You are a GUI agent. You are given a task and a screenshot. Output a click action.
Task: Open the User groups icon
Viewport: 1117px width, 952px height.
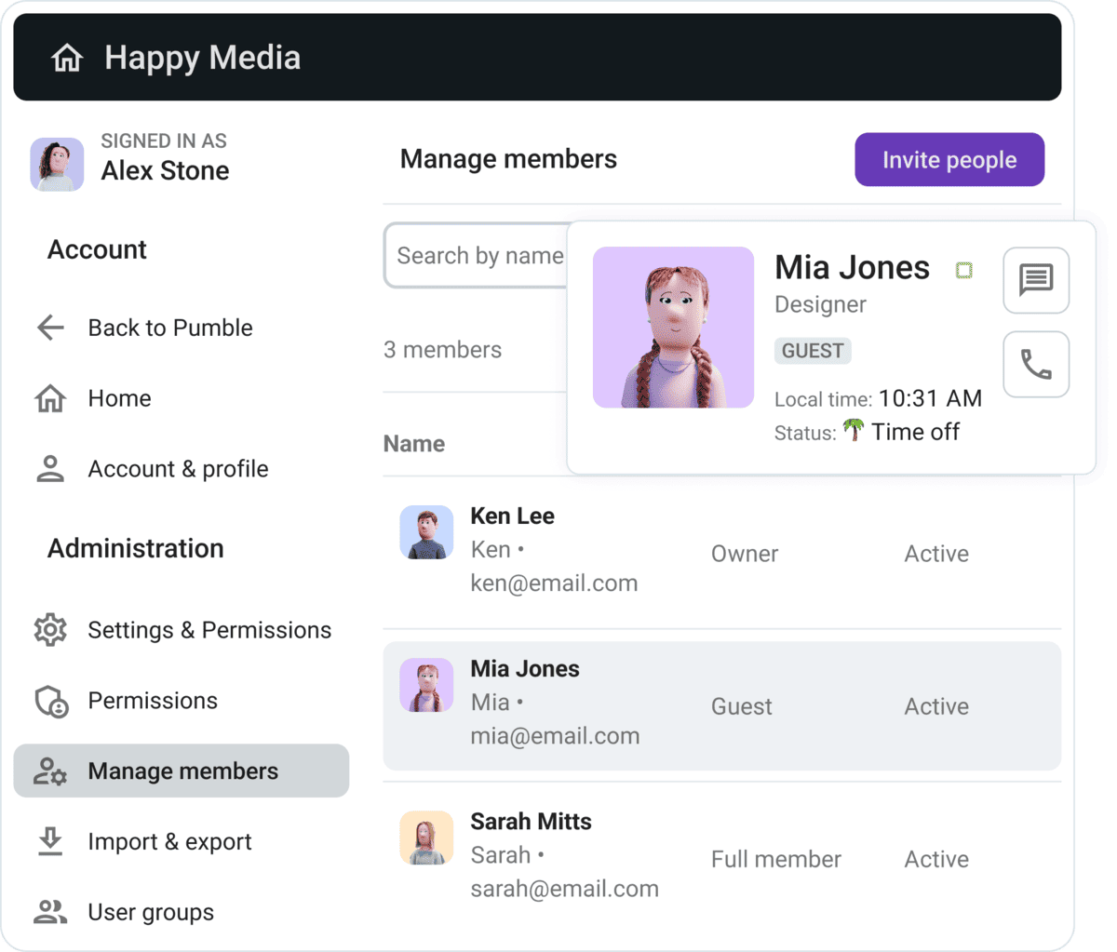coord(50,912)
